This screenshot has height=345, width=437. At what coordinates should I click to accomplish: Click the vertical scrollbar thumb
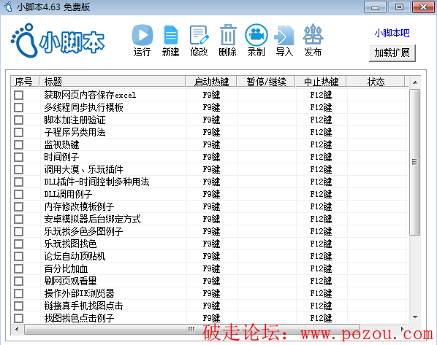[414, 162]
